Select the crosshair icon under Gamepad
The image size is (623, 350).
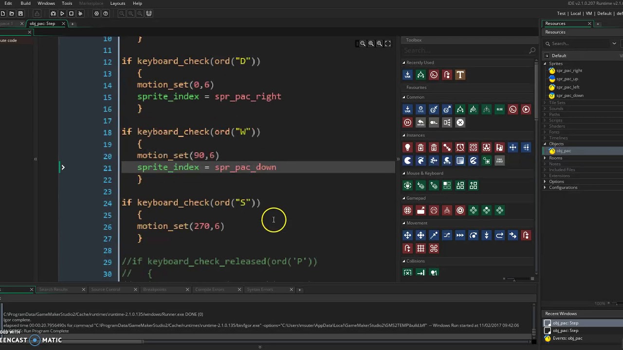(x=407, y=210)
